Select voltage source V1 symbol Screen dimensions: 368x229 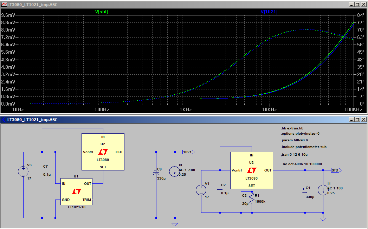pos(201,190)
